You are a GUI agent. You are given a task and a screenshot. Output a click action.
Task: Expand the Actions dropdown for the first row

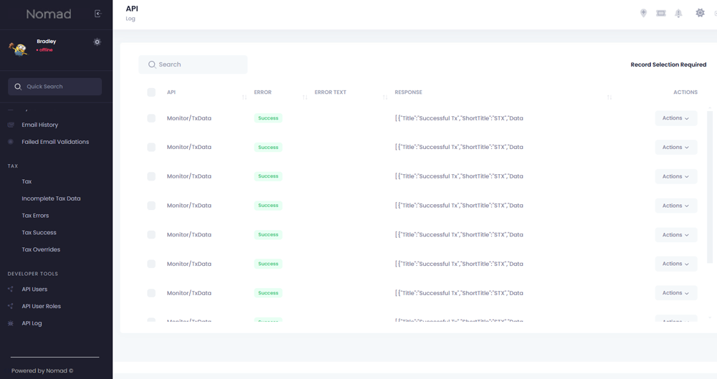(675, 118)
